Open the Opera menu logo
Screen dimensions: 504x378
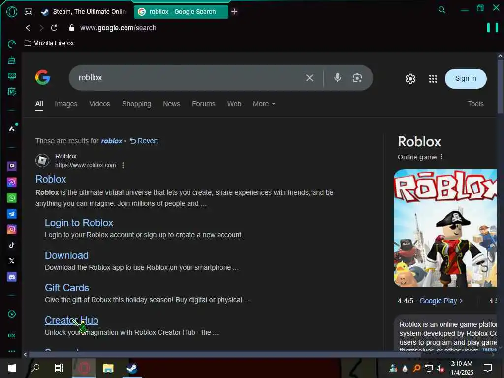[x=12, y=12]
